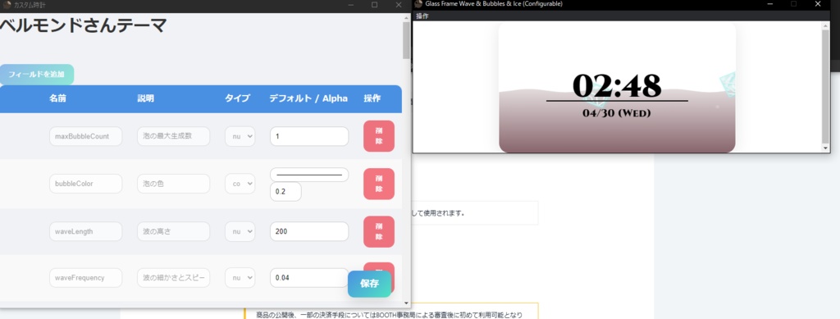Delete the maxBubbleCount field row
This screenshot has height=319, width=840.
tap(379, 136)
